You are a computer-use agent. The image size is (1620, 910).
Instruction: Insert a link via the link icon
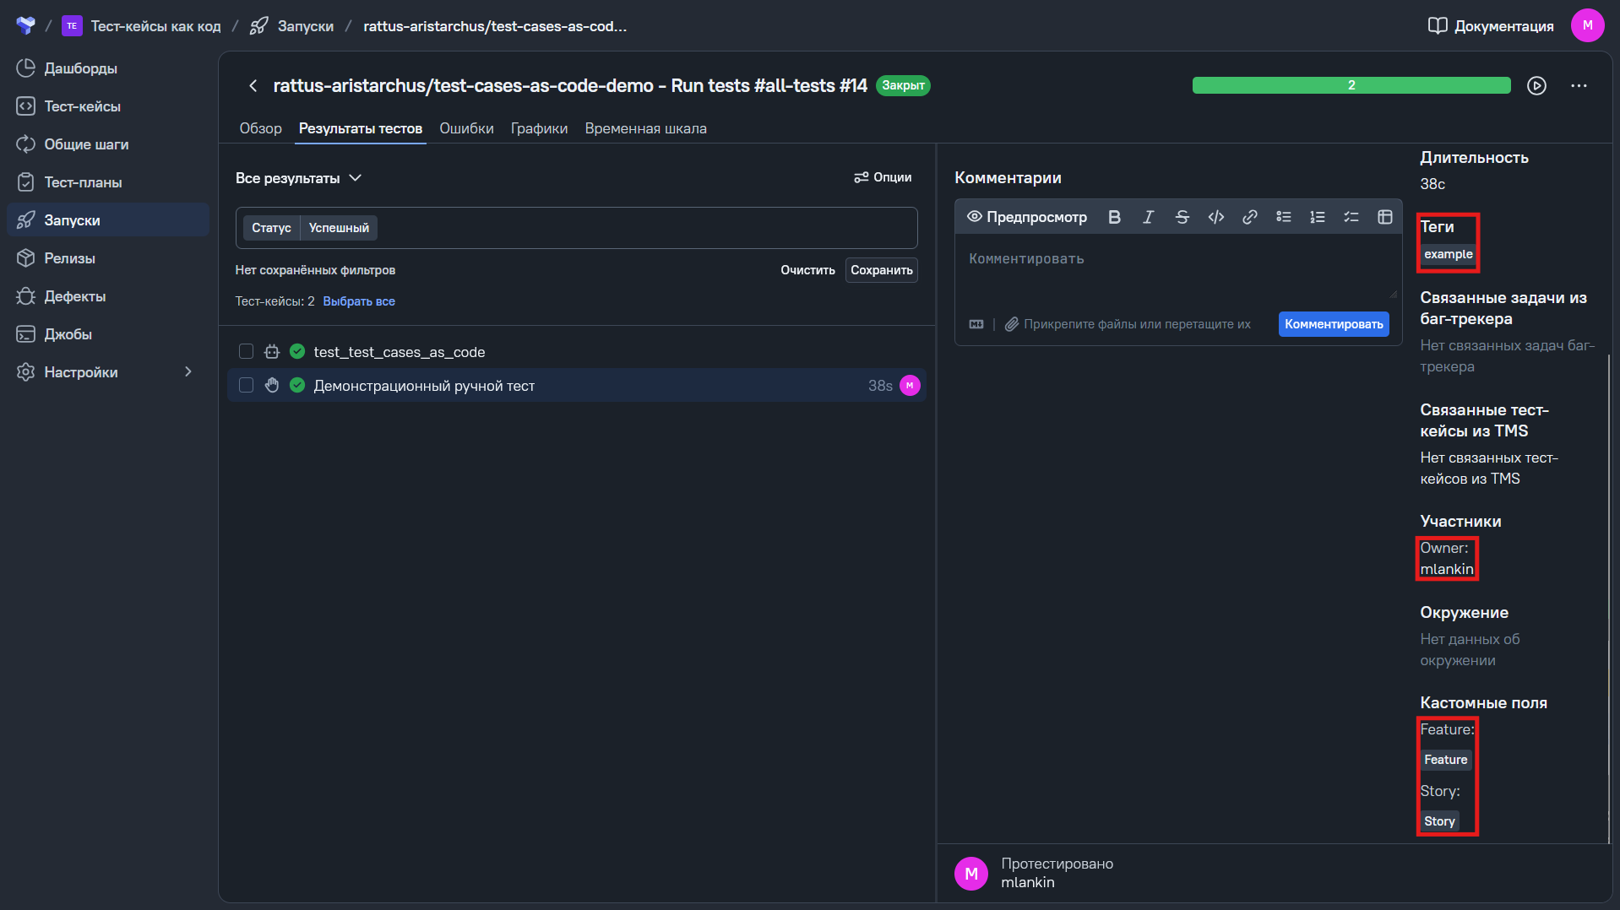(x=1249, y=217)
